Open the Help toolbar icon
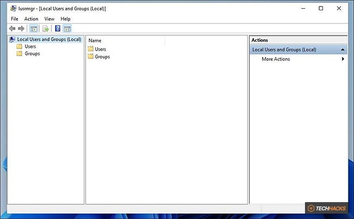This screenshot has width=354, height=219. pos(58,28)
